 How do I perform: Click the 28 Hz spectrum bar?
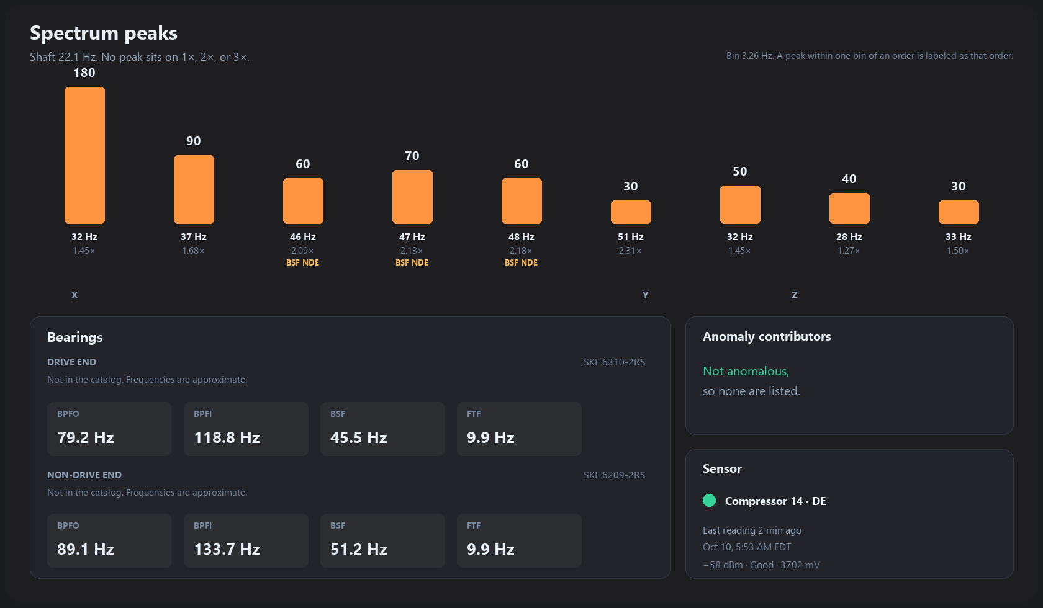click(849, 208)
